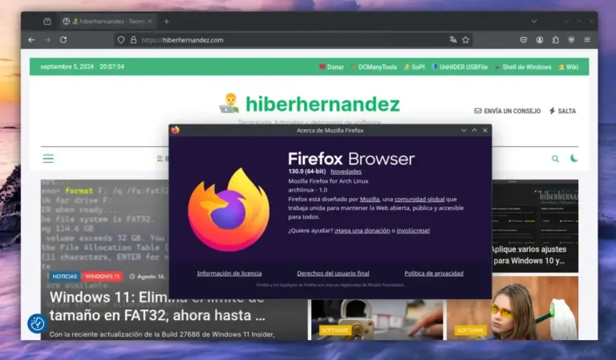Screen dimensions: 616x360
Task: Open the Novedades link in About dialog
Action: pos(346,172)
